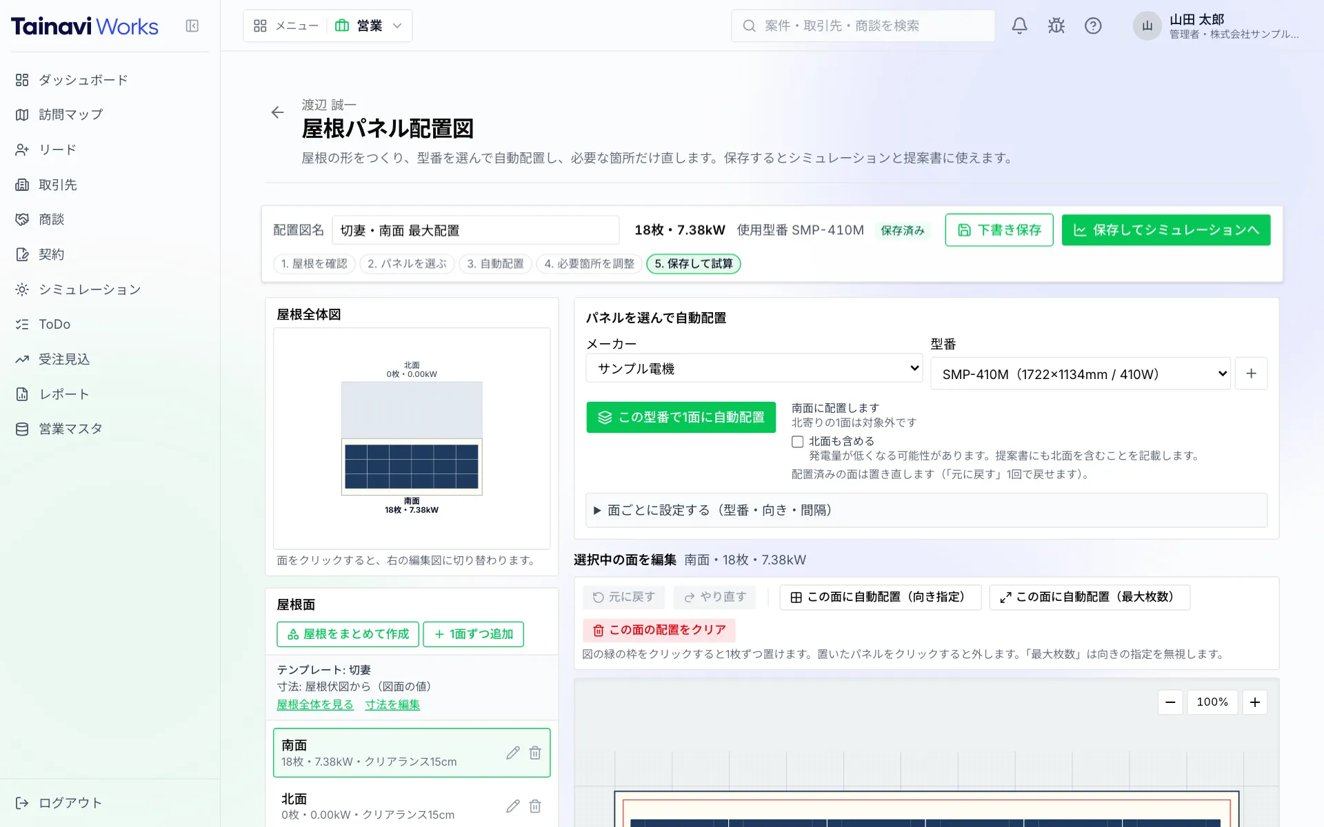The height and width of the screenshot is (827, 1324).
Task: Select step 2. パネルを選ぶ
Action: tap(407, 264)
